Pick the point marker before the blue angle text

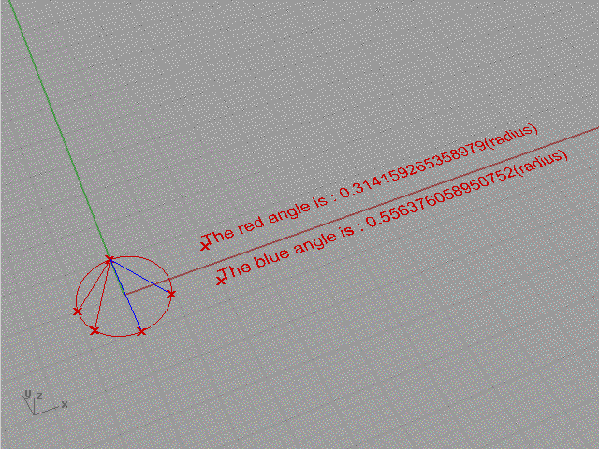(221, 281)
